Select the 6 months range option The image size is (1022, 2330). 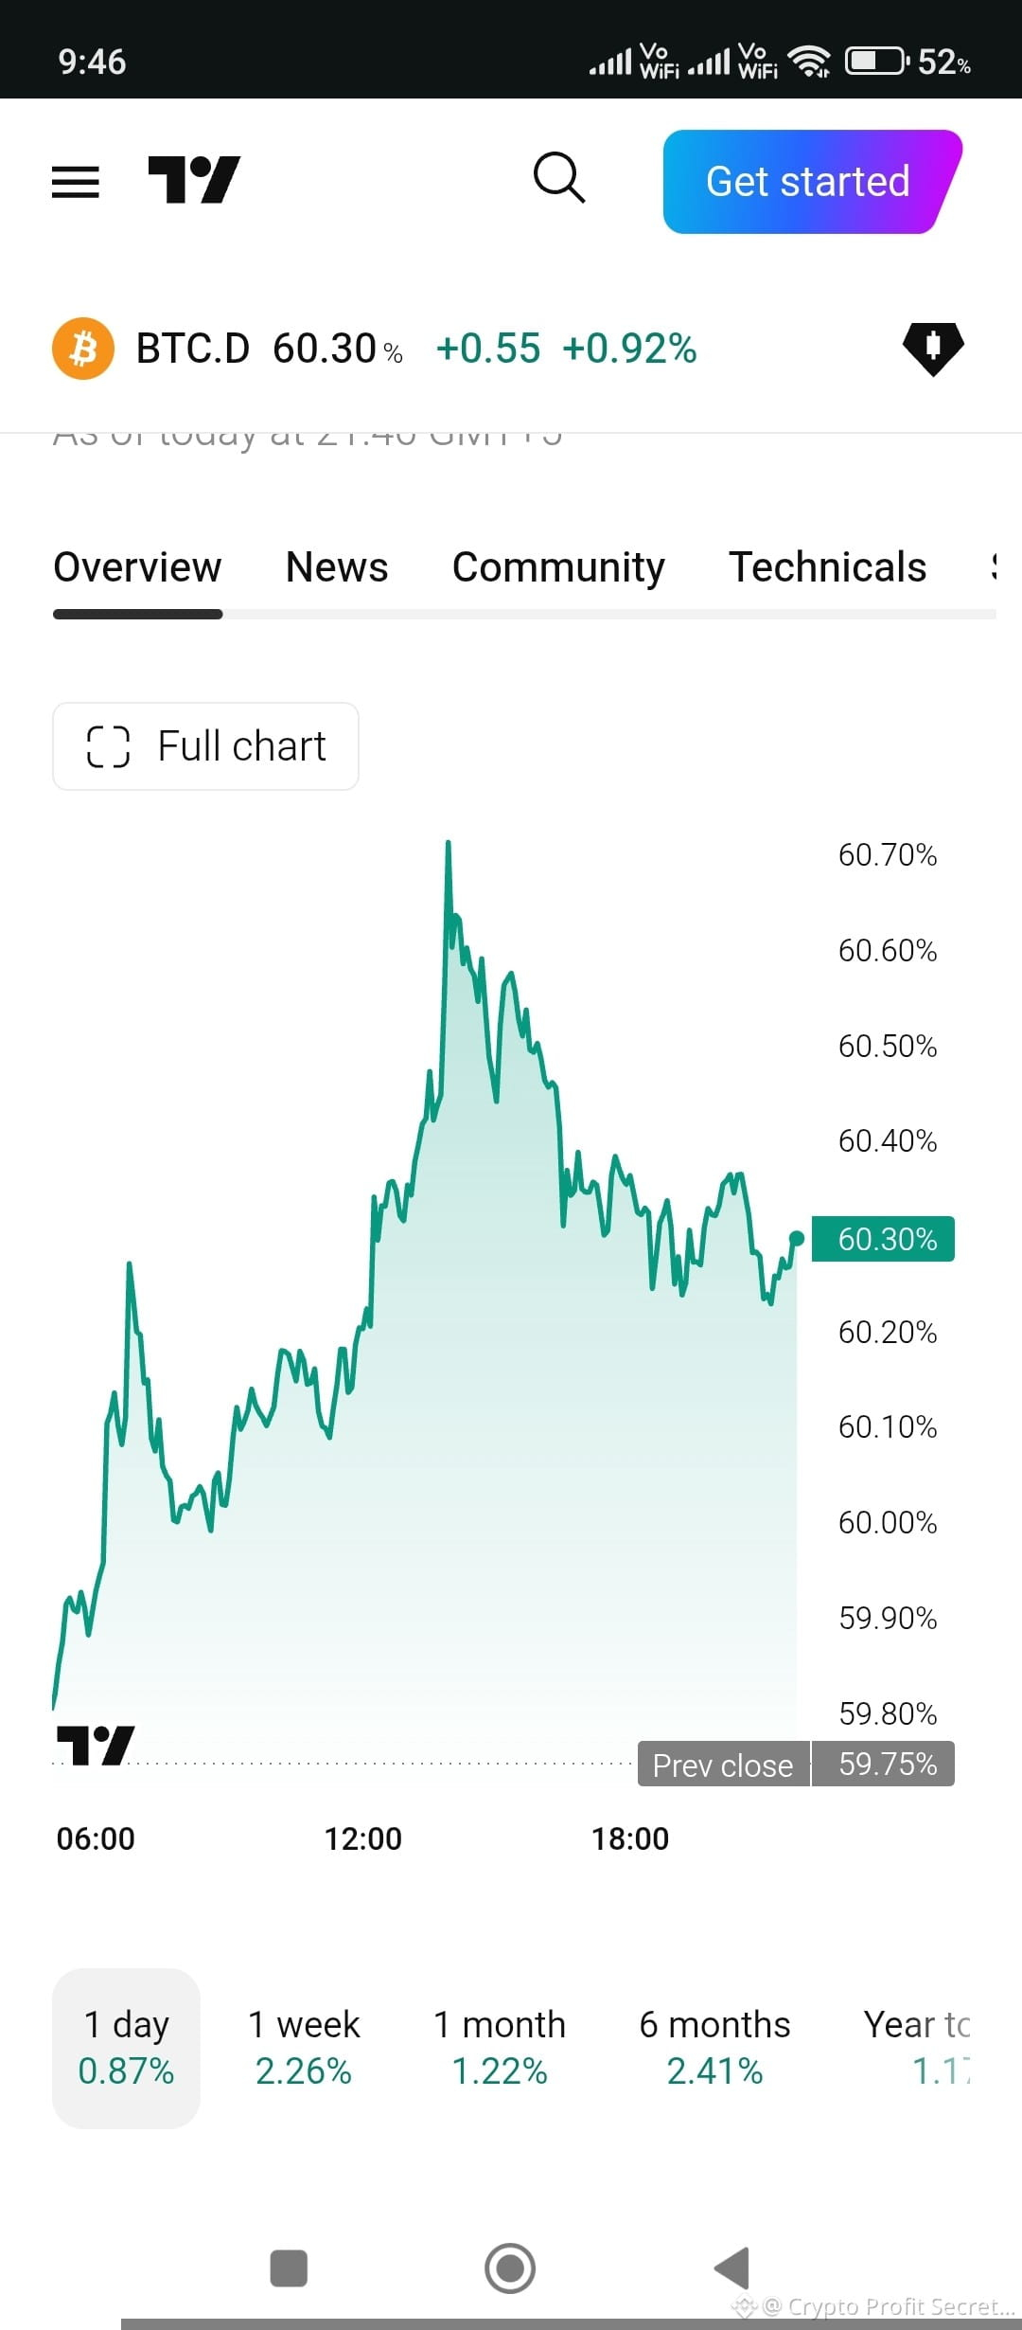(714, 2048)
